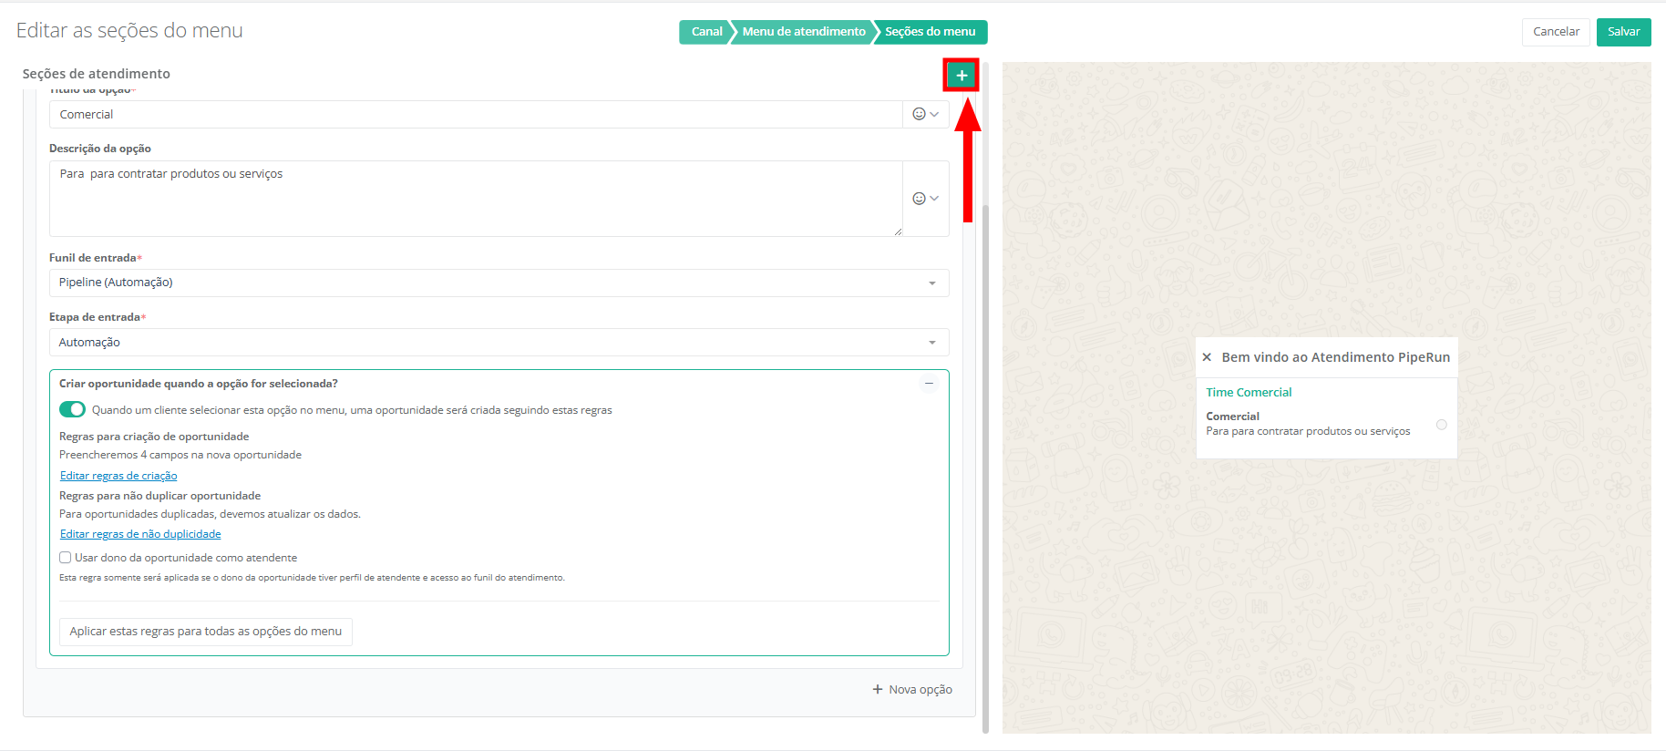The height and width of the screenshot is (751, 1666).
Task: Open emoji picker for the option description
Action: (925, 199)
